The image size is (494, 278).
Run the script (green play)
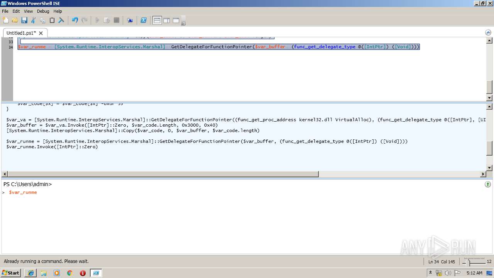tap(98, 20)
